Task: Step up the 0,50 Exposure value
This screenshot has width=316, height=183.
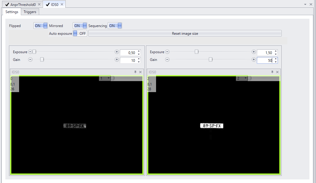Action: tap(139, 51)
